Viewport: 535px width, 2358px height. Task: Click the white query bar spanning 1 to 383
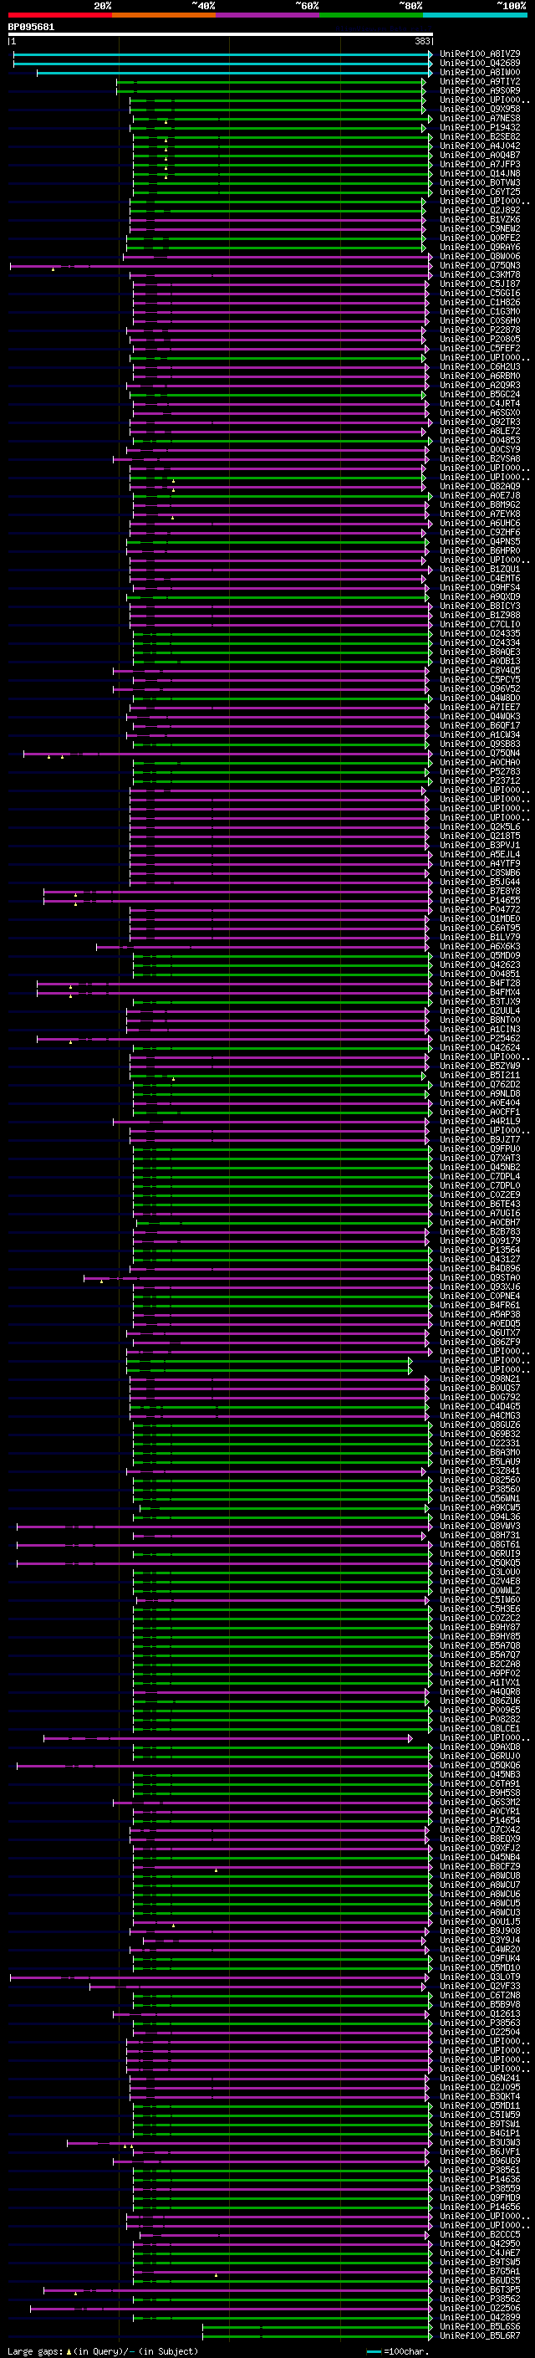click(x=221, y=35)
